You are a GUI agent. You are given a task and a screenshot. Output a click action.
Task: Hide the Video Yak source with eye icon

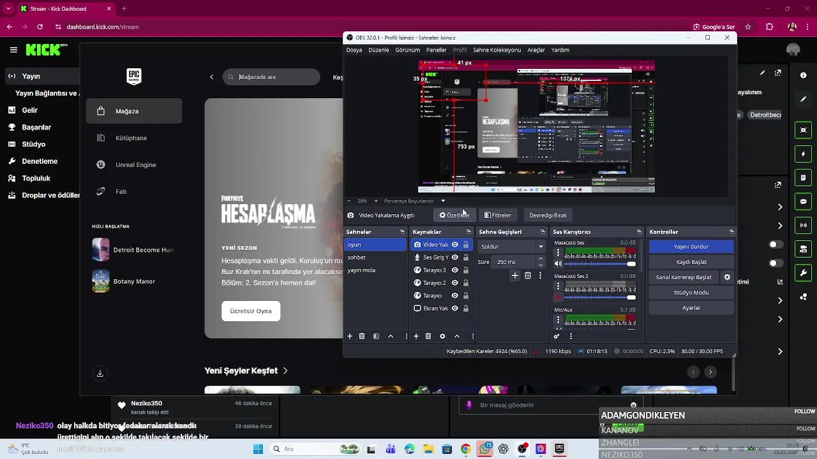coord(455,245)
